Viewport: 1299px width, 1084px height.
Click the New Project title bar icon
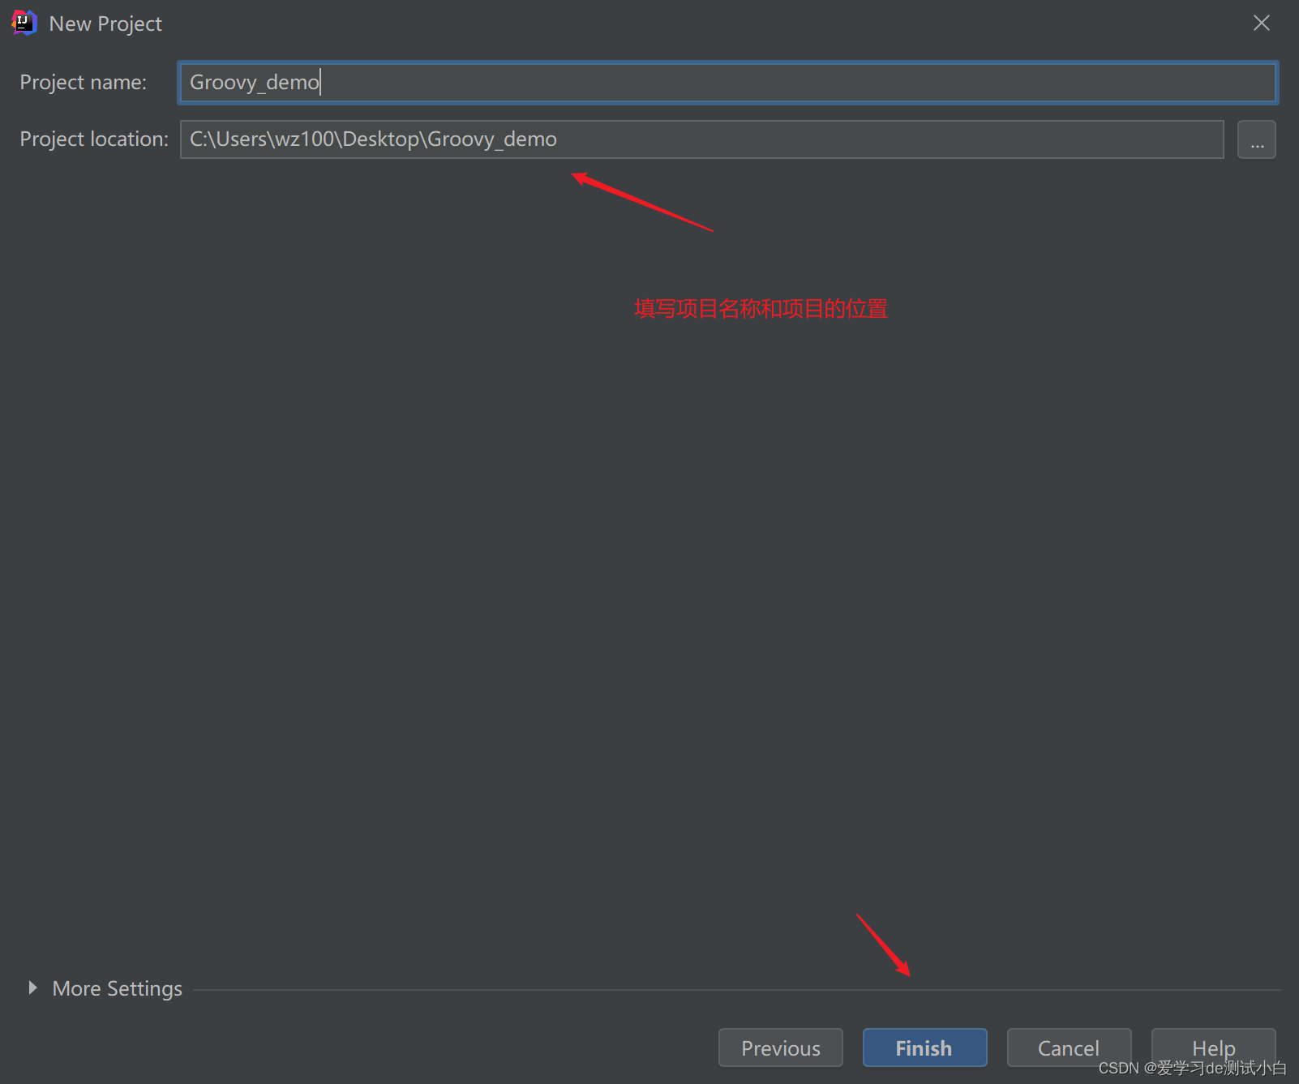tap(24, 23)
